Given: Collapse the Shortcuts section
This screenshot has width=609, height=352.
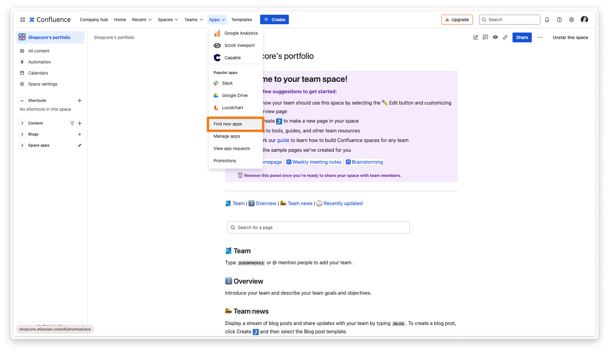Looking at the screenshot, I should 22,100.
